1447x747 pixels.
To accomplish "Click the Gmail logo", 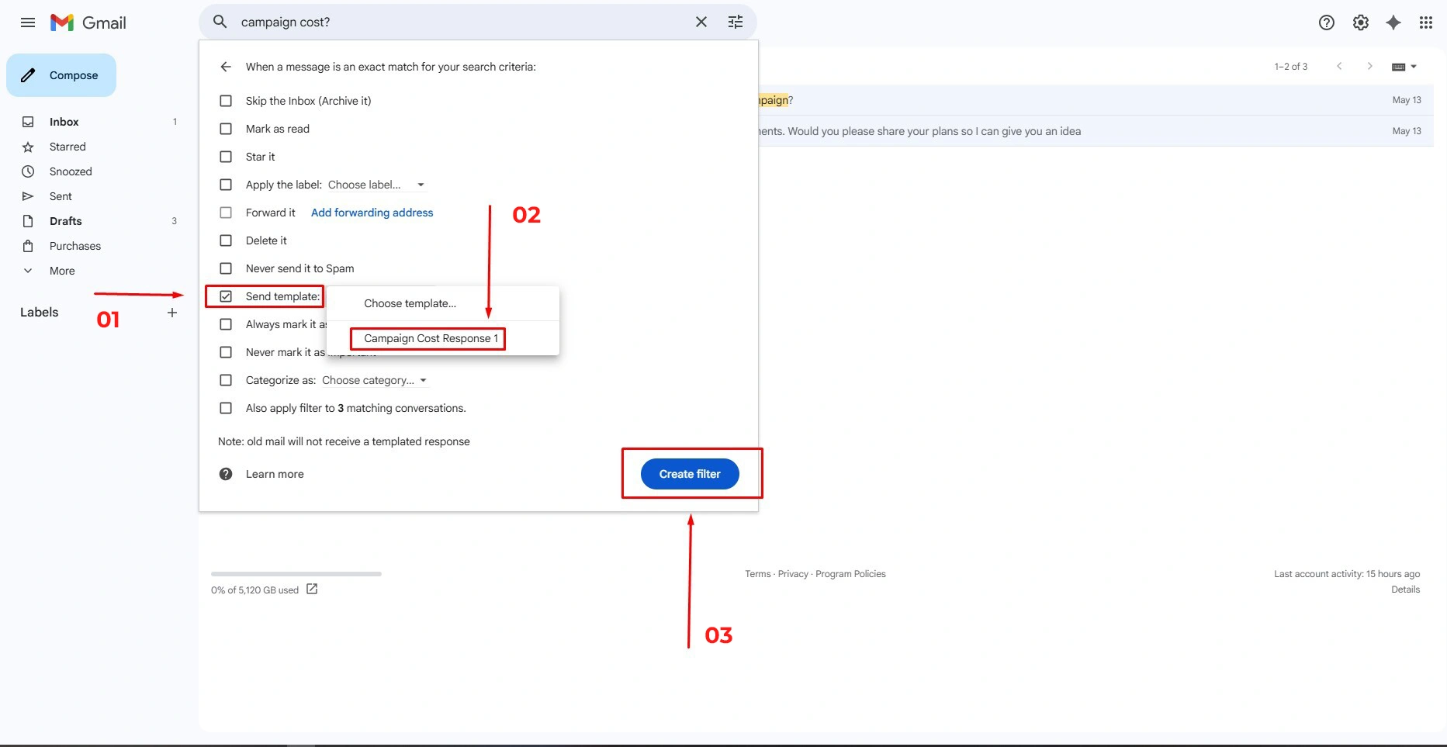I will [88, 22].
